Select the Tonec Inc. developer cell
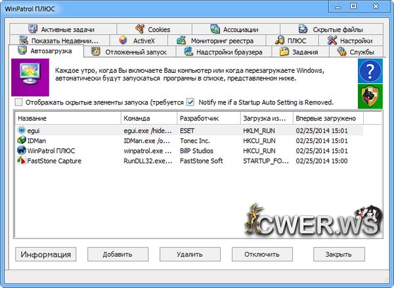 point(194,140)
